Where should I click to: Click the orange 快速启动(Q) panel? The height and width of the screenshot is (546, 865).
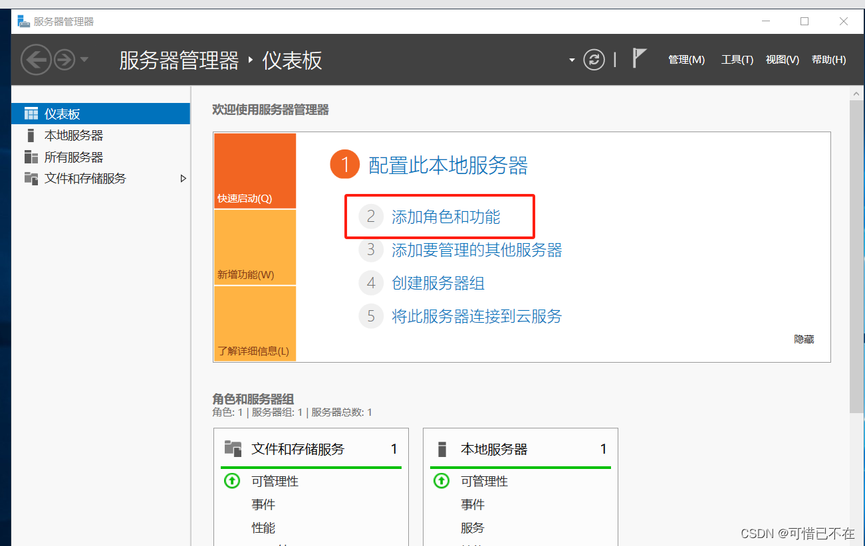point(255,171)
